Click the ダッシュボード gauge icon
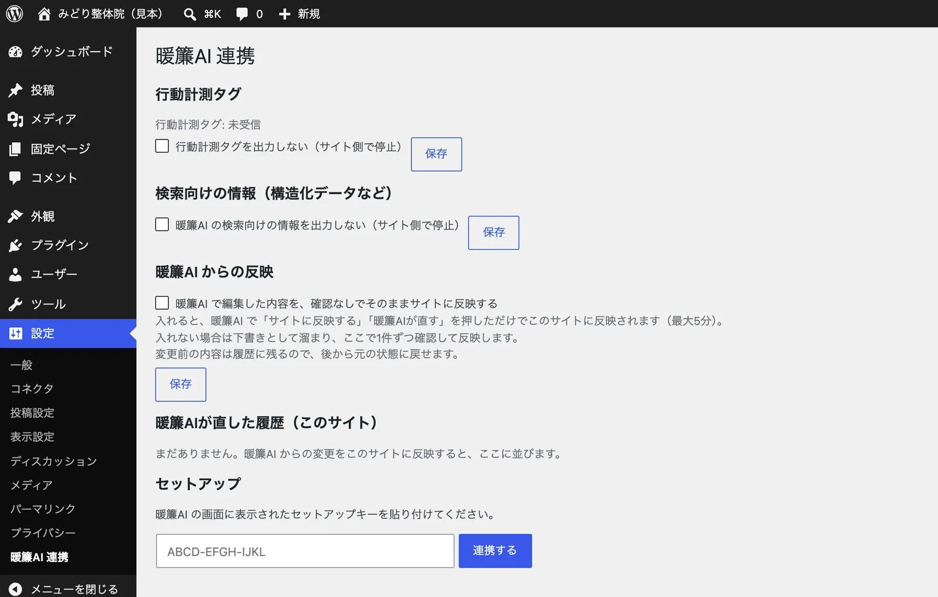Screen dimensions: 938x597 [x=15, y=52]
